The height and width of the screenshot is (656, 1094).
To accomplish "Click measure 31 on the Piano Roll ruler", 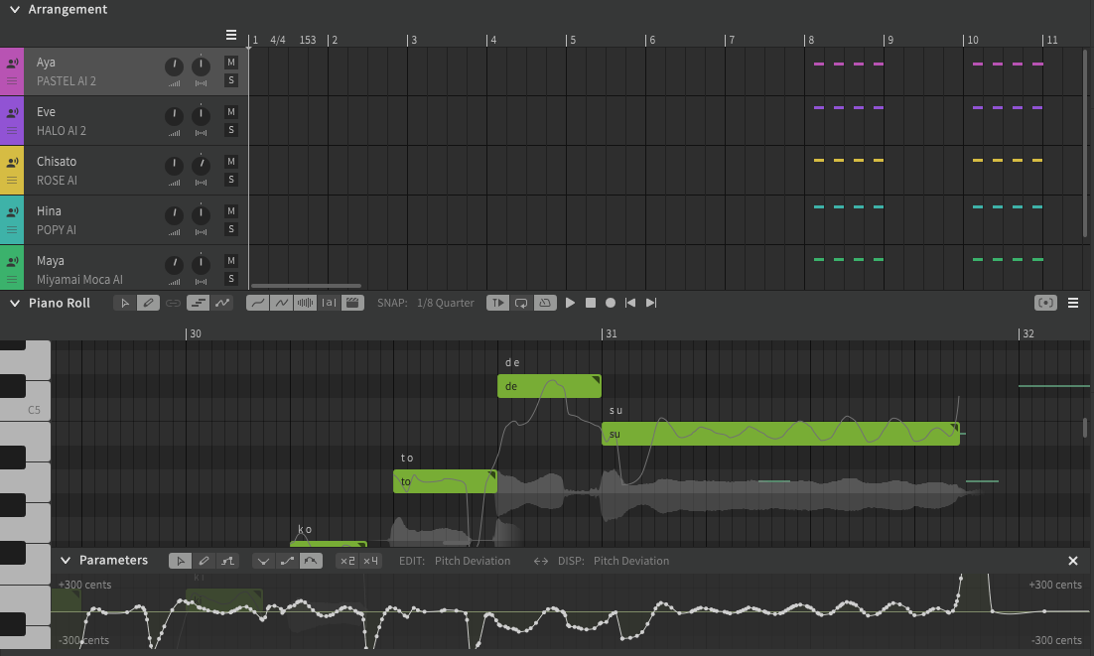I will pyautogui.click(x=612, y=333).
